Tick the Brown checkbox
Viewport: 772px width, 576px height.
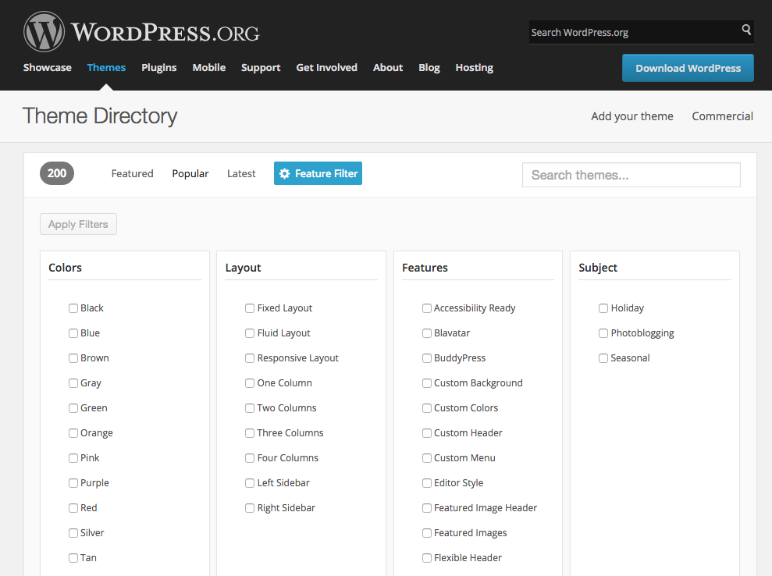pos(73,358)
